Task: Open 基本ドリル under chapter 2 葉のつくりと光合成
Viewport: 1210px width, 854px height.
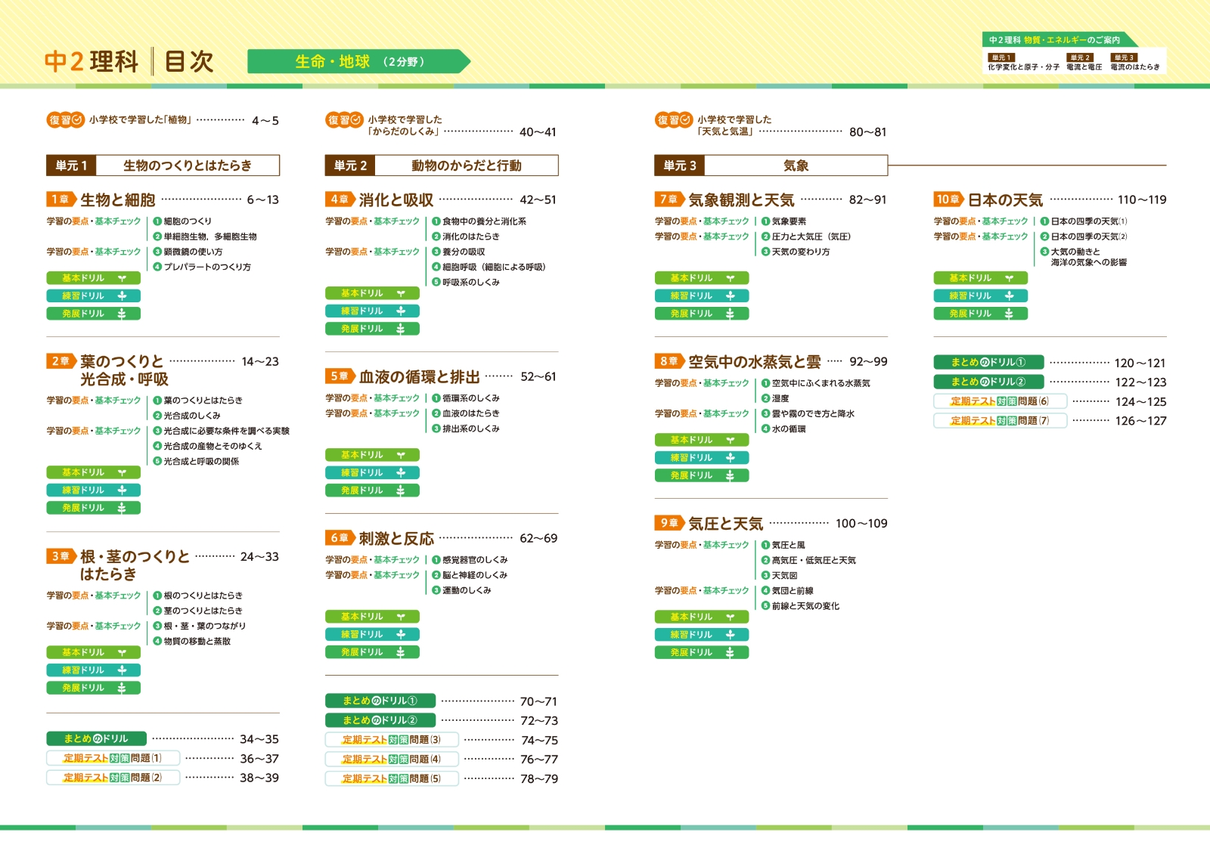Action: [x=93, y=472]
